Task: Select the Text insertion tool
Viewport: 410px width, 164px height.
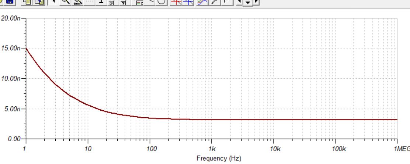Action: tap(101, 2)
